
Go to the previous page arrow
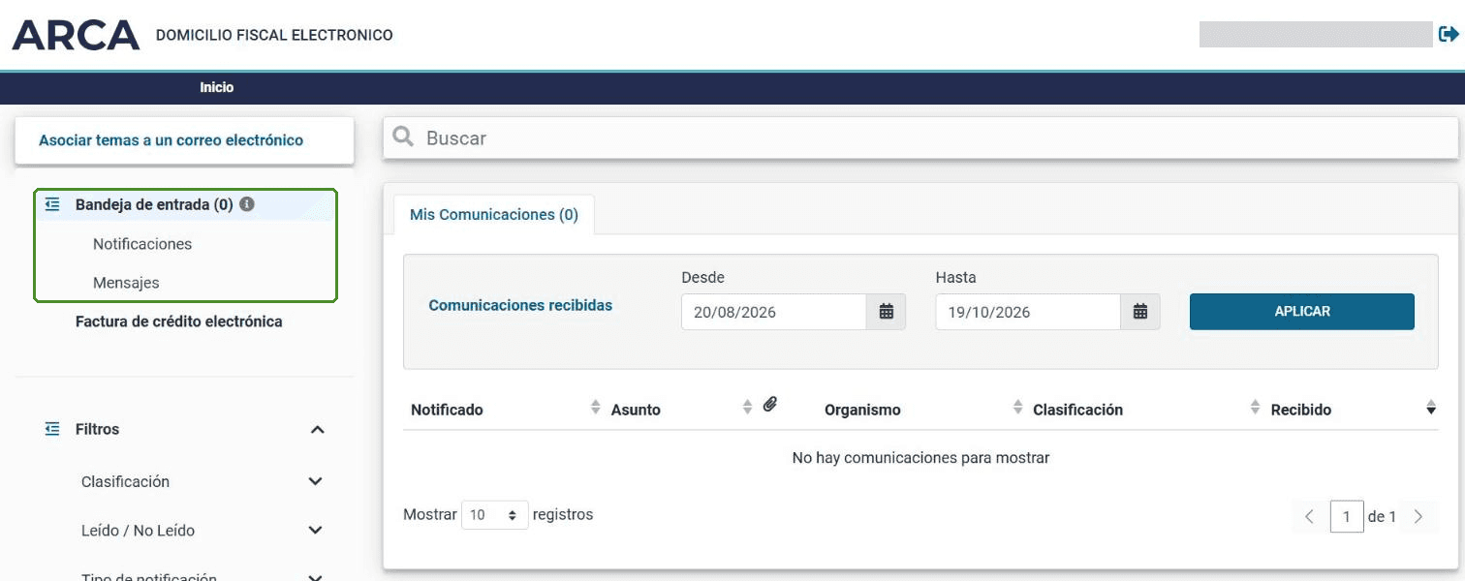pos(1309,517)
